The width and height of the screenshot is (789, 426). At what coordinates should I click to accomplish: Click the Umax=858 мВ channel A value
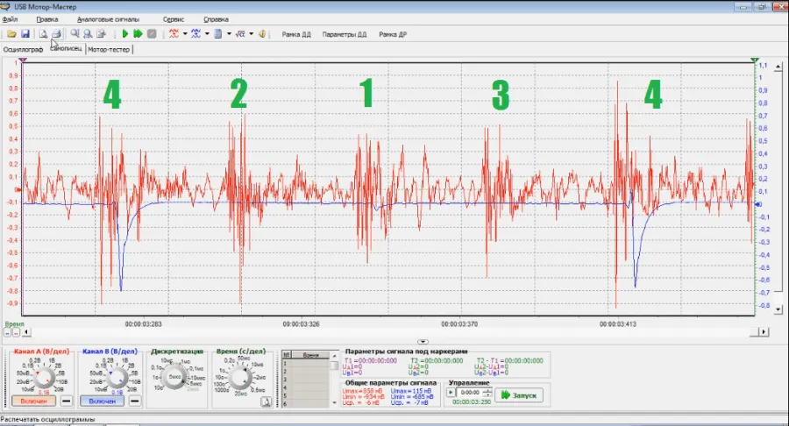[x=362, y=391]
